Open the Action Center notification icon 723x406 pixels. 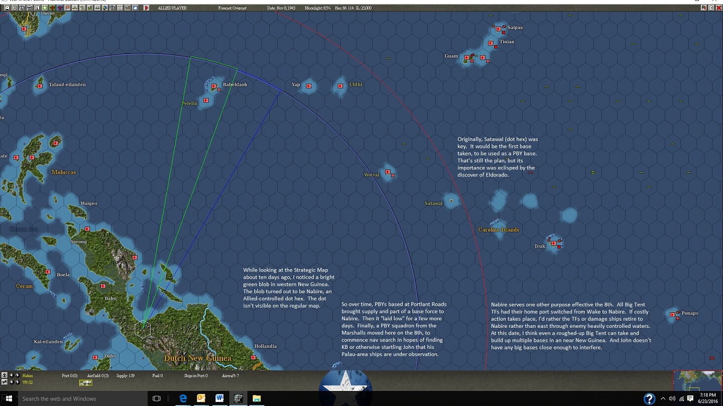coord(690,398)
